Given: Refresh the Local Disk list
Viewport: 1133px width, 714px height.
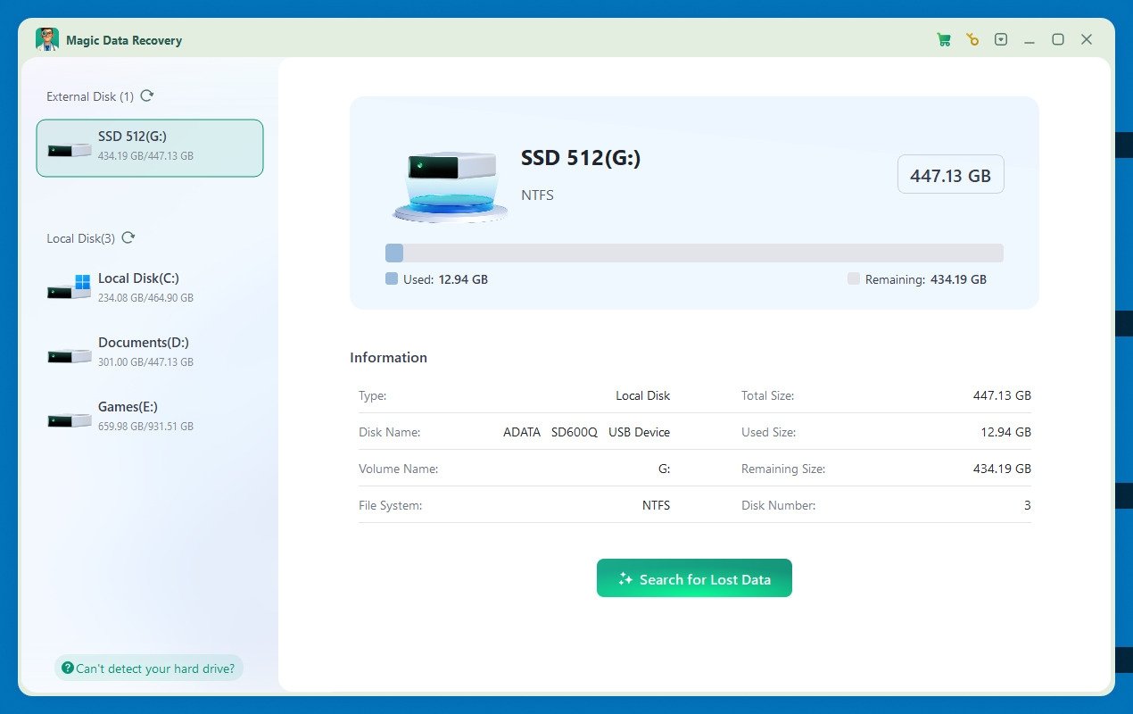Looking at the screenshot, I should pyautogui.click(x=128, y=237).
